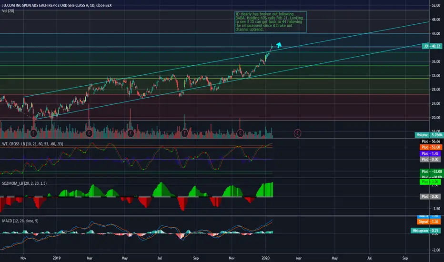The image size is (444, 262).
Task: Select the WT_CROSS_LB indicator title
Action: pyautogui.click(x=32, y=144)
